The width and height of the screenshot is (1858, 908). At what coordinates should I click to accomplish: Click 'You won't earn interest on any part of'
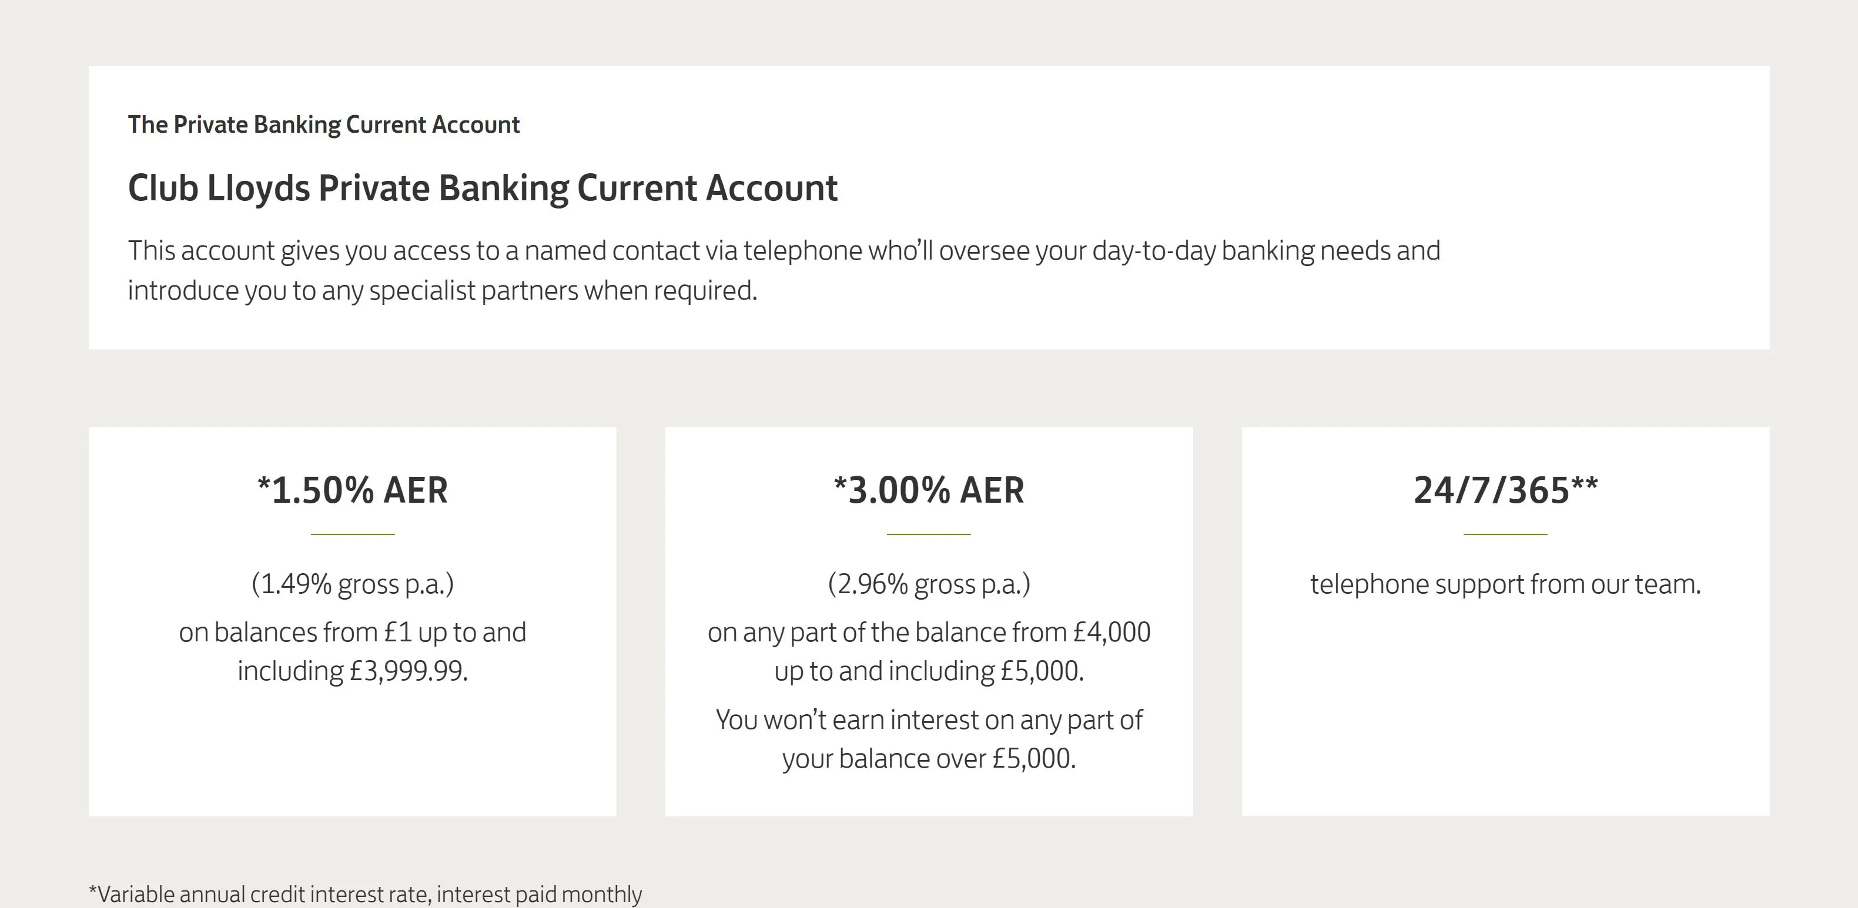(x=929, y=720)
